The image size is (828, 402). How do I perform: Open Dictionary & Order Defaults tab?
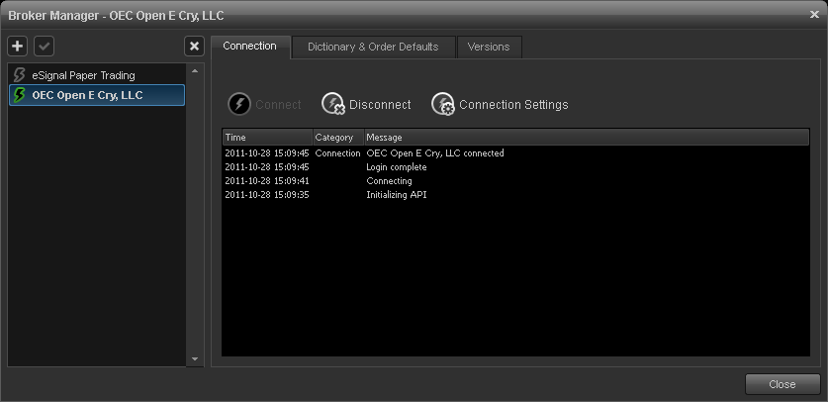point(373,47)
